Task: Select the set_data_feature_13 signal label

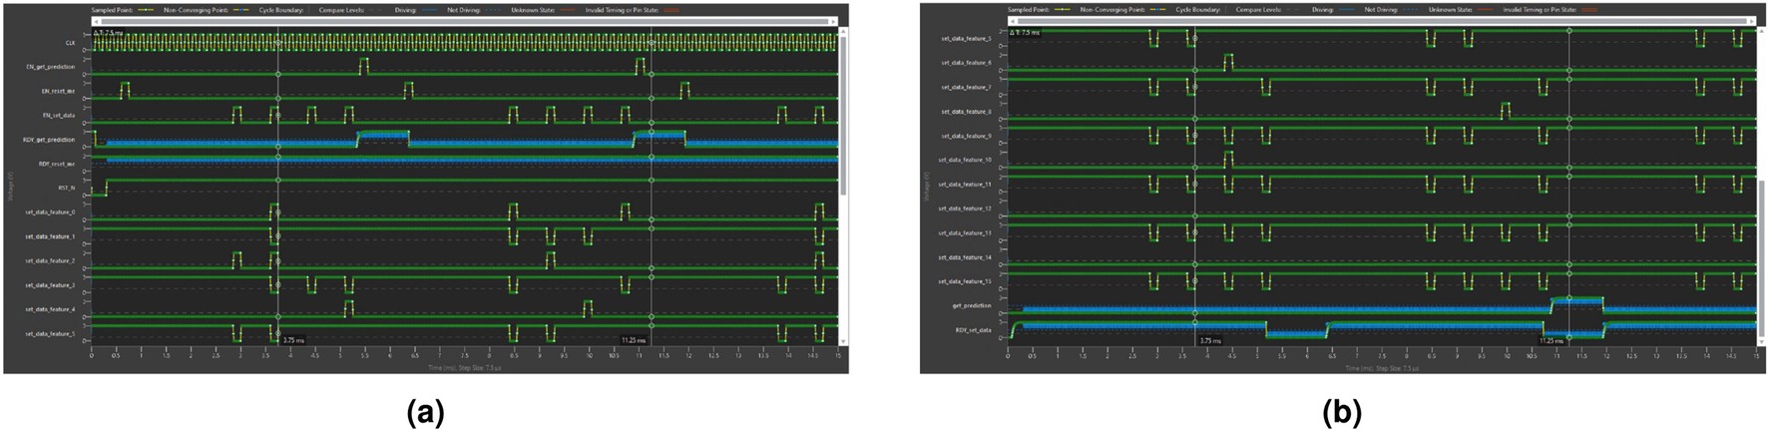Action: point(966,233)
